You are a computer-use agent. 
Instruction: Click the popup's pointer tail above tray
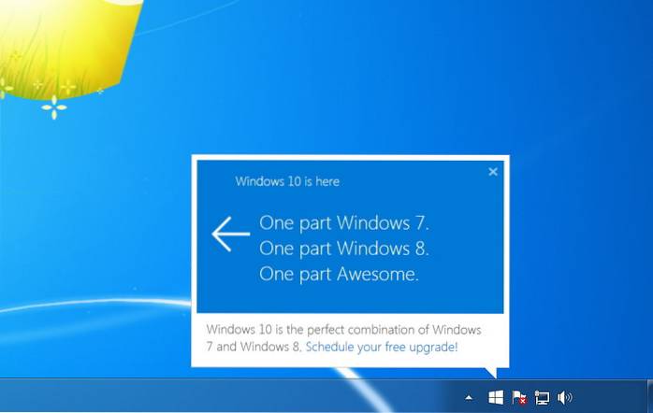pos(491,372)
